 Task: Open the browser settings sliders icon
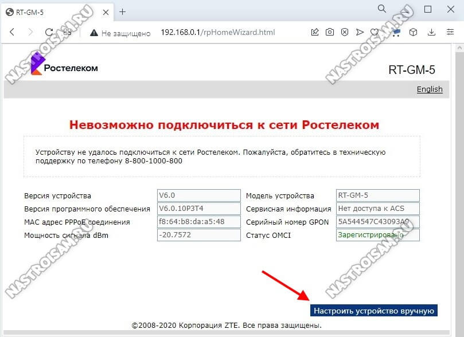[x=451, y=33]
